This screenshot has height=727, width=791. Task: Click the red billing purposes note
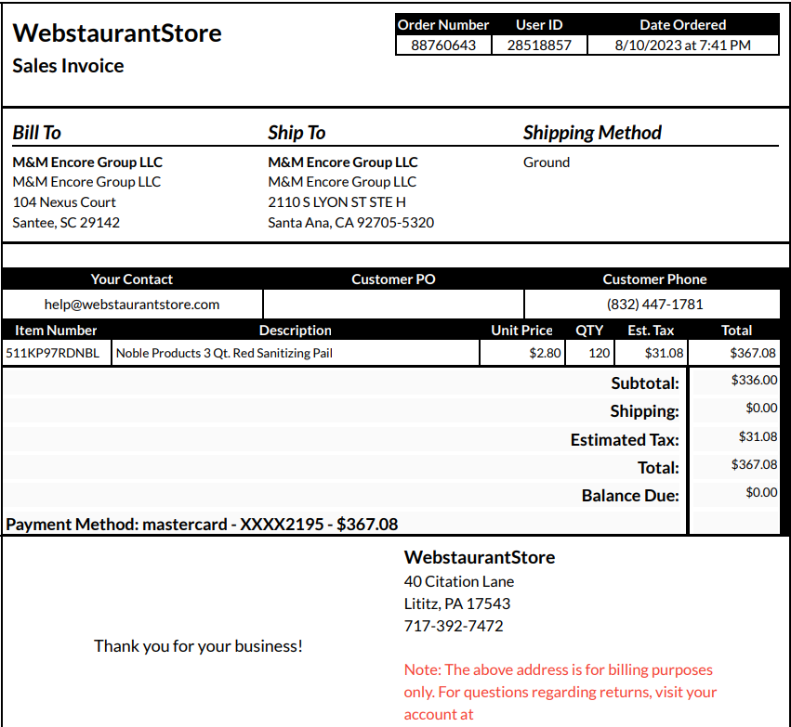pos(560,693)
